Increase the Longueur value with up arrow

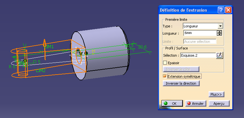[x=219, y=32]
